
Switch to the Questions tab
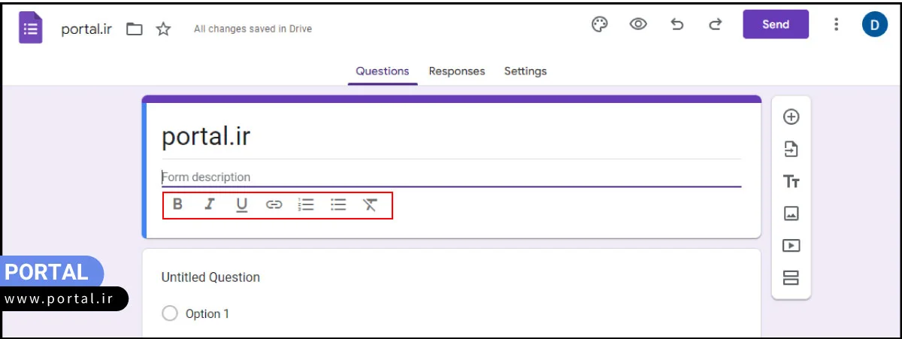[x=383, y=71]
